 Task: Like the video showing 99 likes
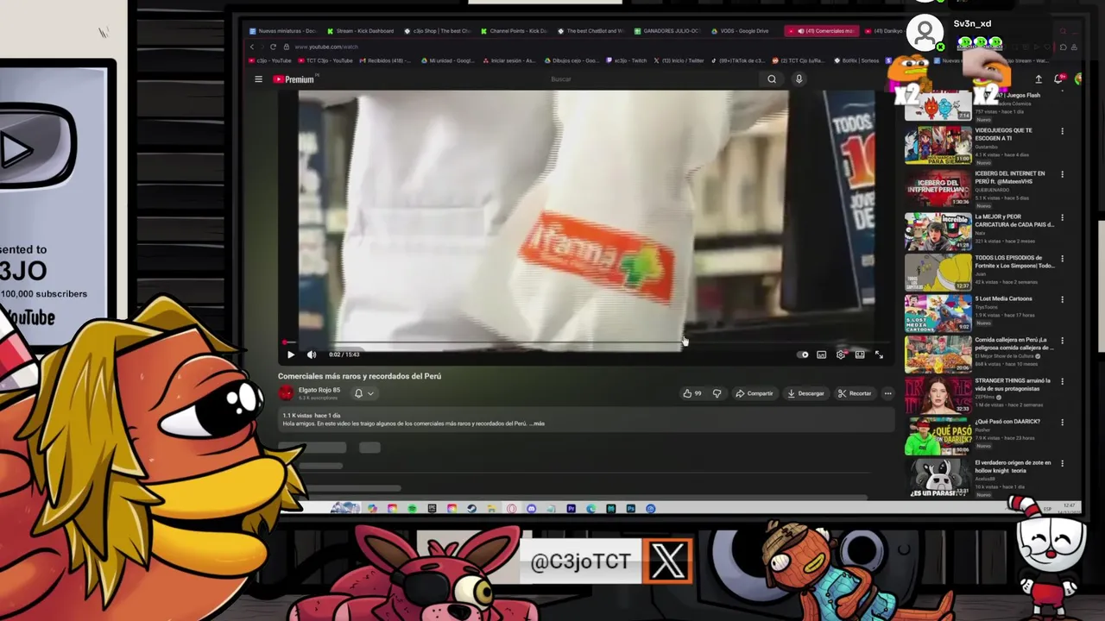tap(692, 393)
